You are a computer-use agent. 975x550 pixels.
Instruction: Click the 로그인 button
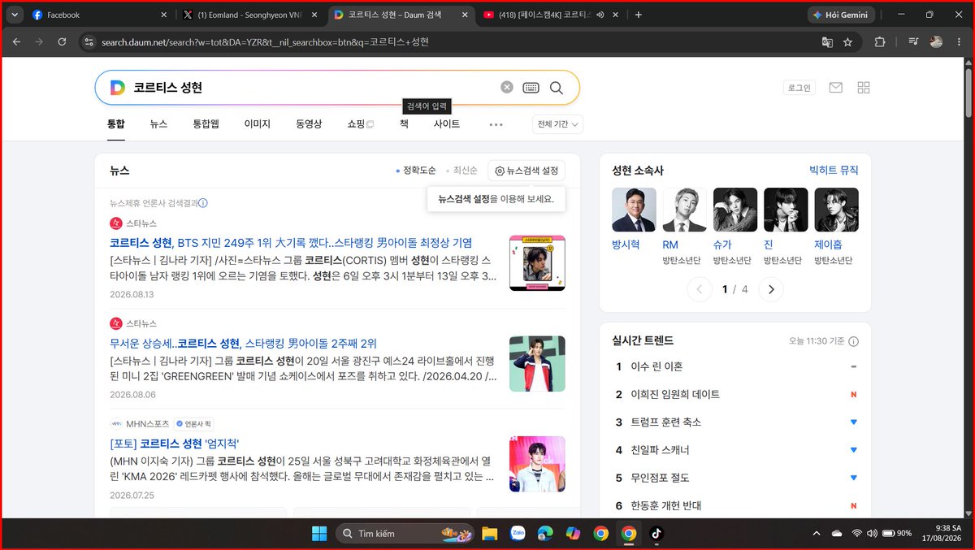point(799,88)
